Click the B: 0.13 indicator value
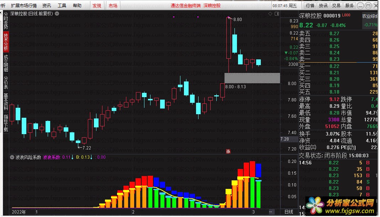 pyautogui.click(x=83, y=157)
